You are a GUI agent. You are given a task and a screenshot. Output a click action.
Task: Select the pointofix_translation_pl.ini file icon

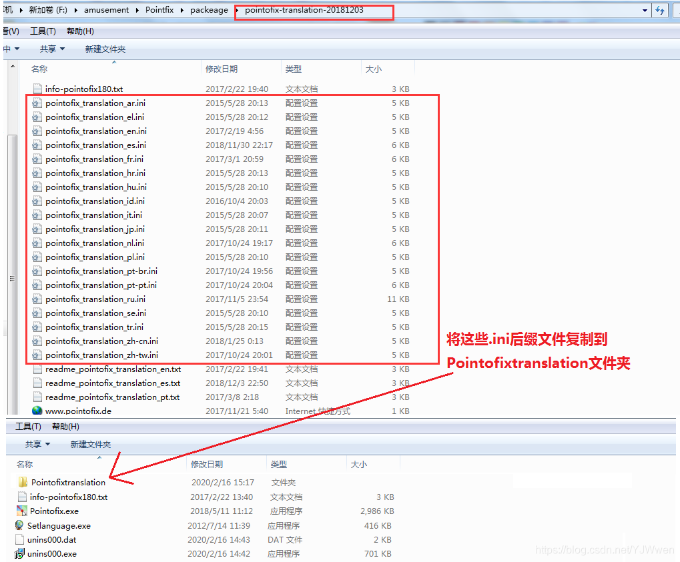click(37, 257)
